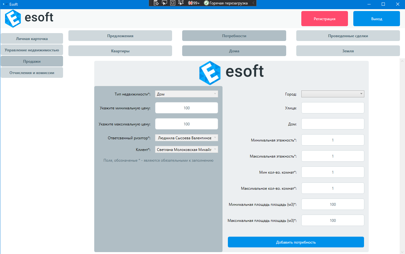The height and width of the screenshot is (254, 405).
Task: Click the esoft logo above the form
Action: [210, 73]
